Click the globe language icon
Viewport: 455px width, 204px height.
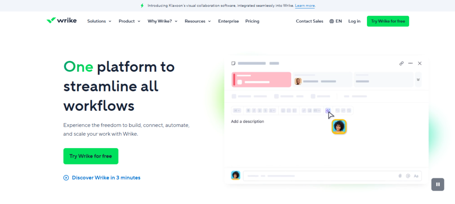331,21
